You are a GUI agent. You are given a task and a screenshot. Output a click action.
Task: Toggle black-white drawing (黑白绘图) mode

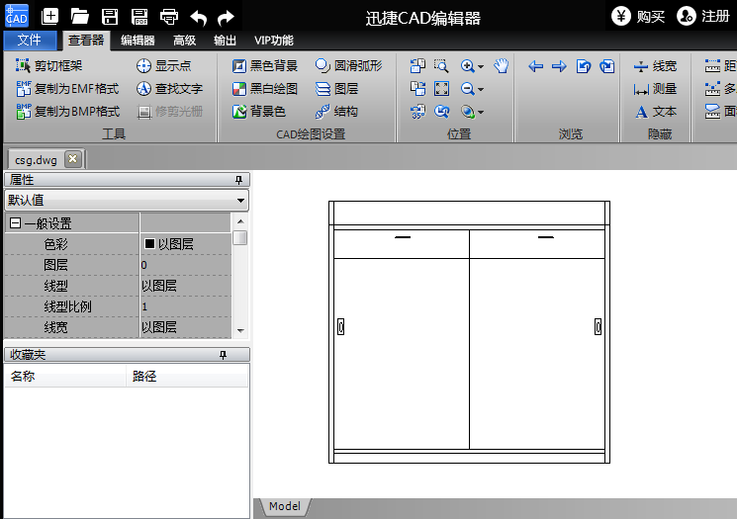coord(264,89)
